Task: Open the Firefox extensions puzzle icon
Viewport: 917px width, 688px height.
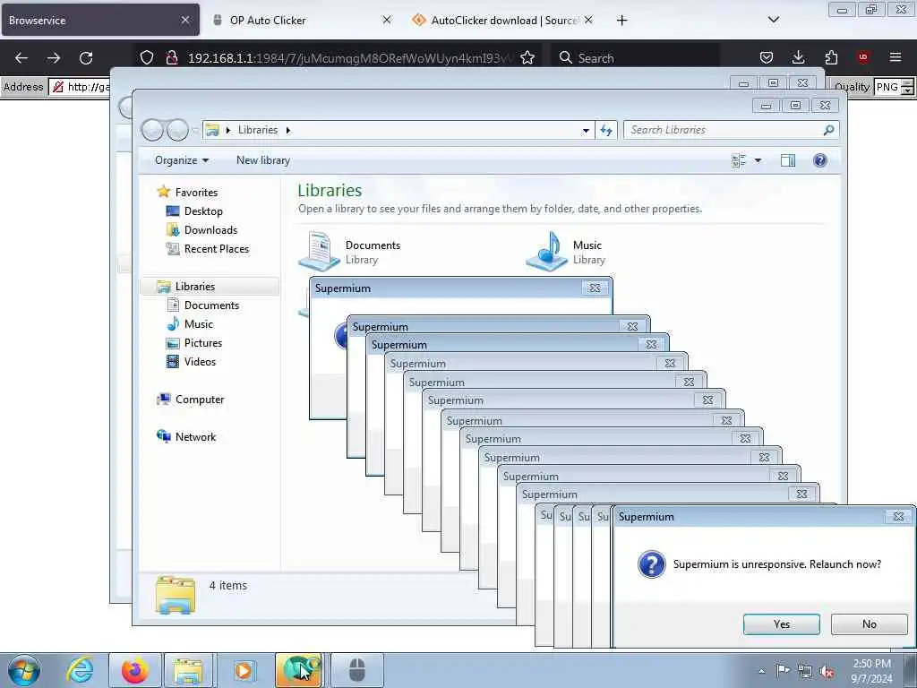Action: (831, 57)
